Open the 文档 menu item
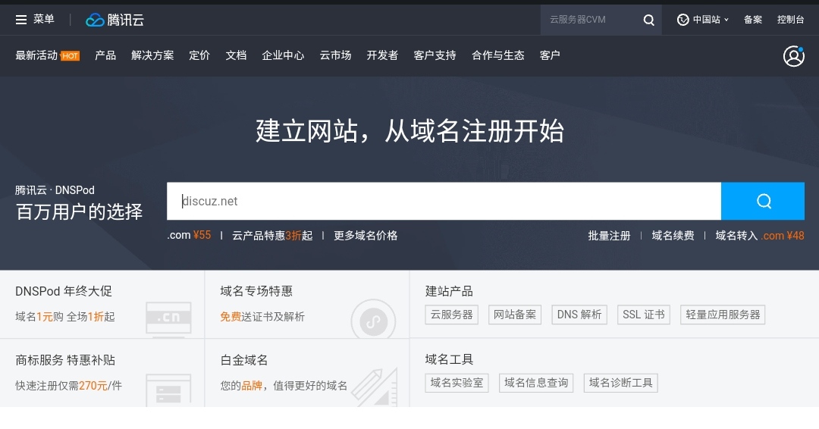The image size is (819, 429). [236, 55]
